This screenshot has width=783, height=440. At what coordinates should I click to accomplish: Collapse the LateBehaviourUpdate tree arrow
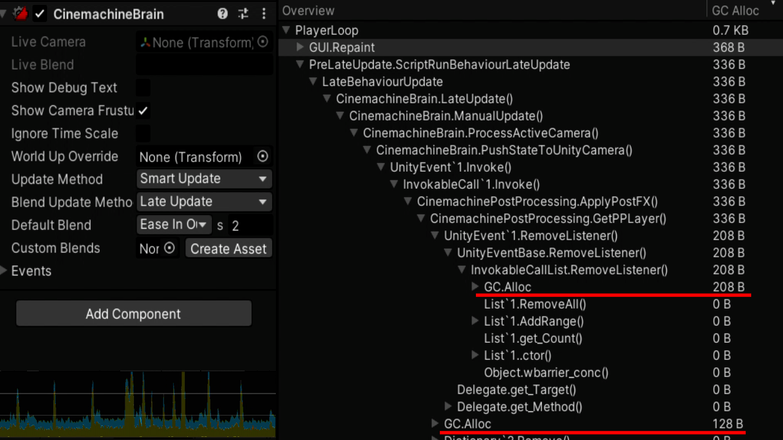click(313, 81)
